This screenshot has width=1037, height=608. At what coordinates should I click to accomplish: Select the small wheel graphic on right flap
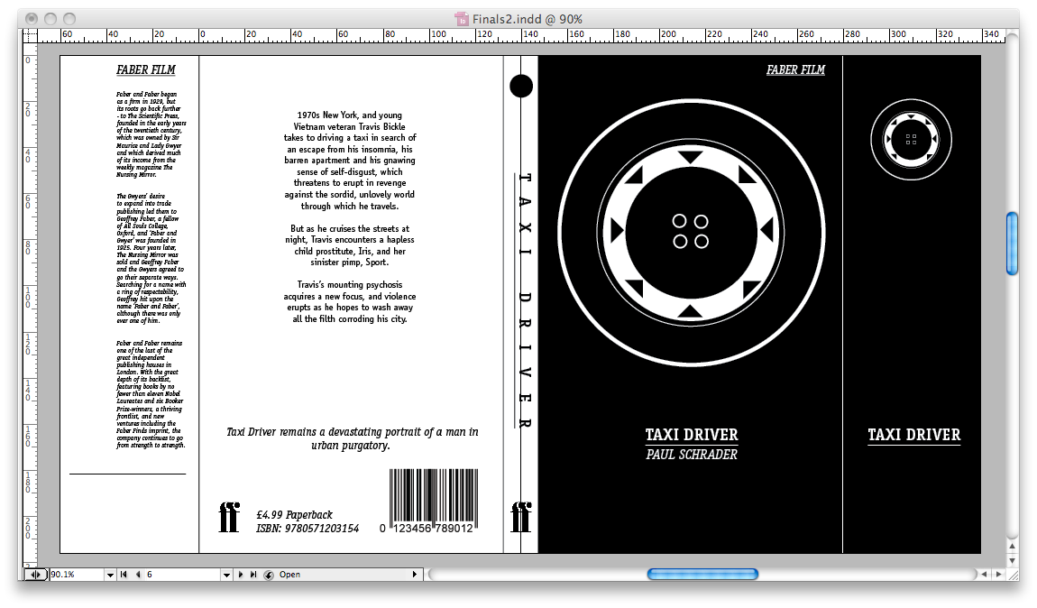pyautogui.click(x=912, y=140)
